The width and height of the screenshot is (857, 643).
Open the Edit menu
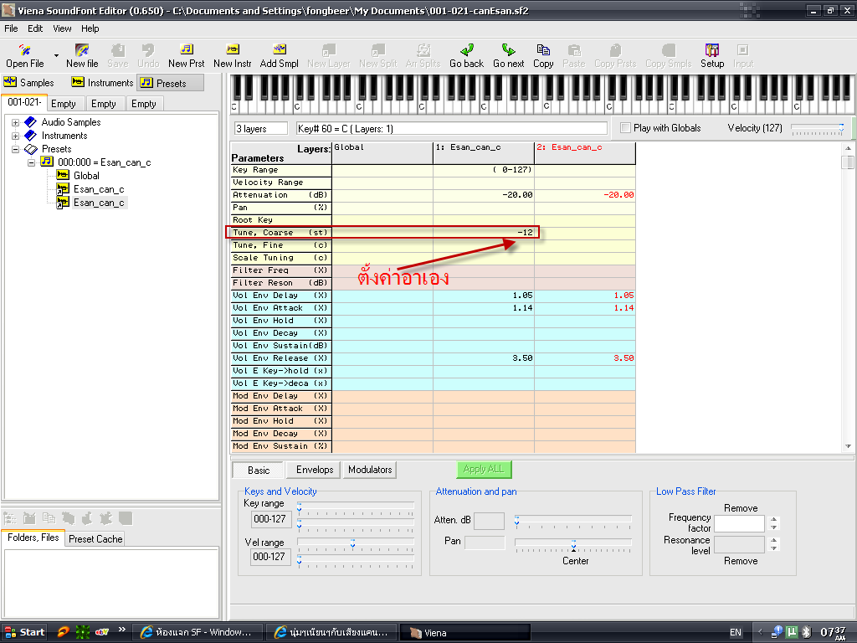35,28
